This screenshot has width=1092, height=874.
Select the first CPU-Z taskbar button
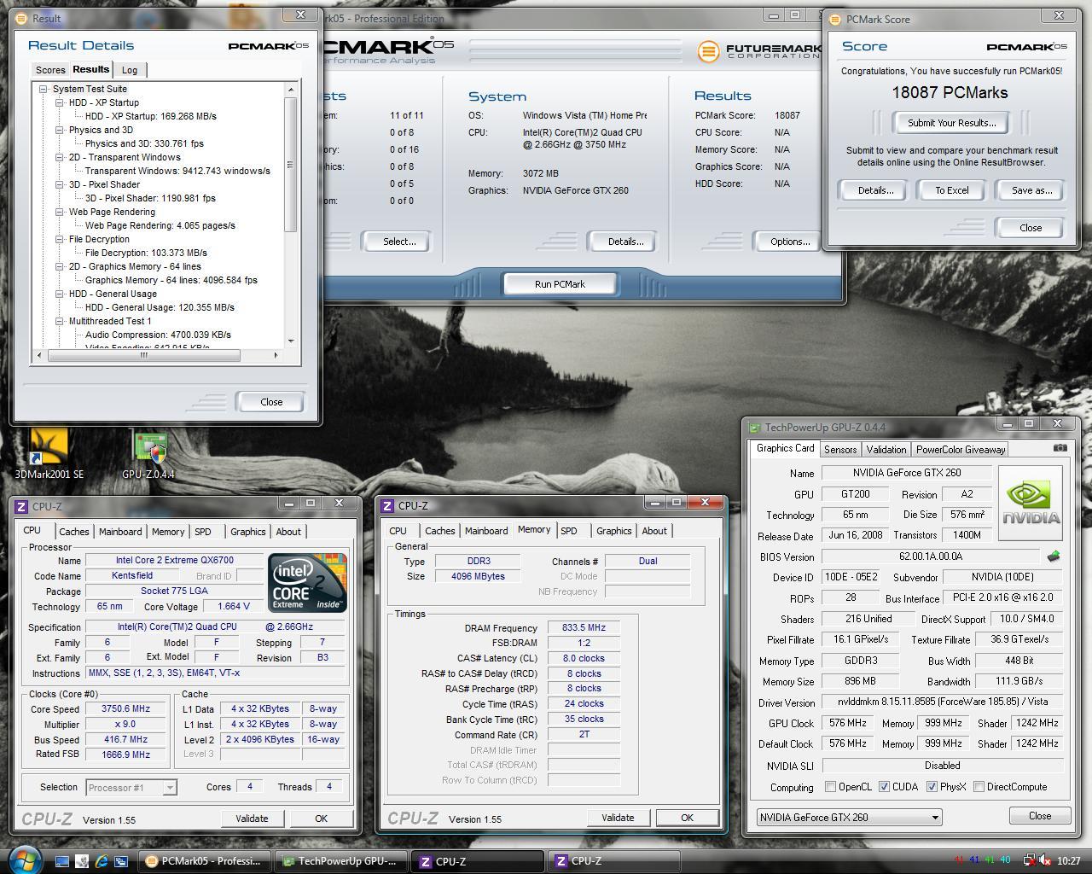tap(478, 861)
